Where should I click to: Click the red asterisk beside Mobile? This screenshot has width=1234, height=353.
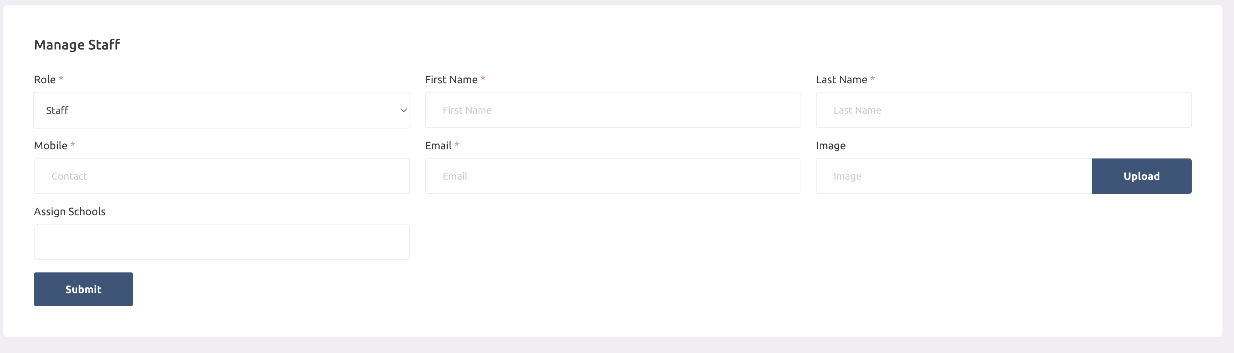[x=73, y=144]
